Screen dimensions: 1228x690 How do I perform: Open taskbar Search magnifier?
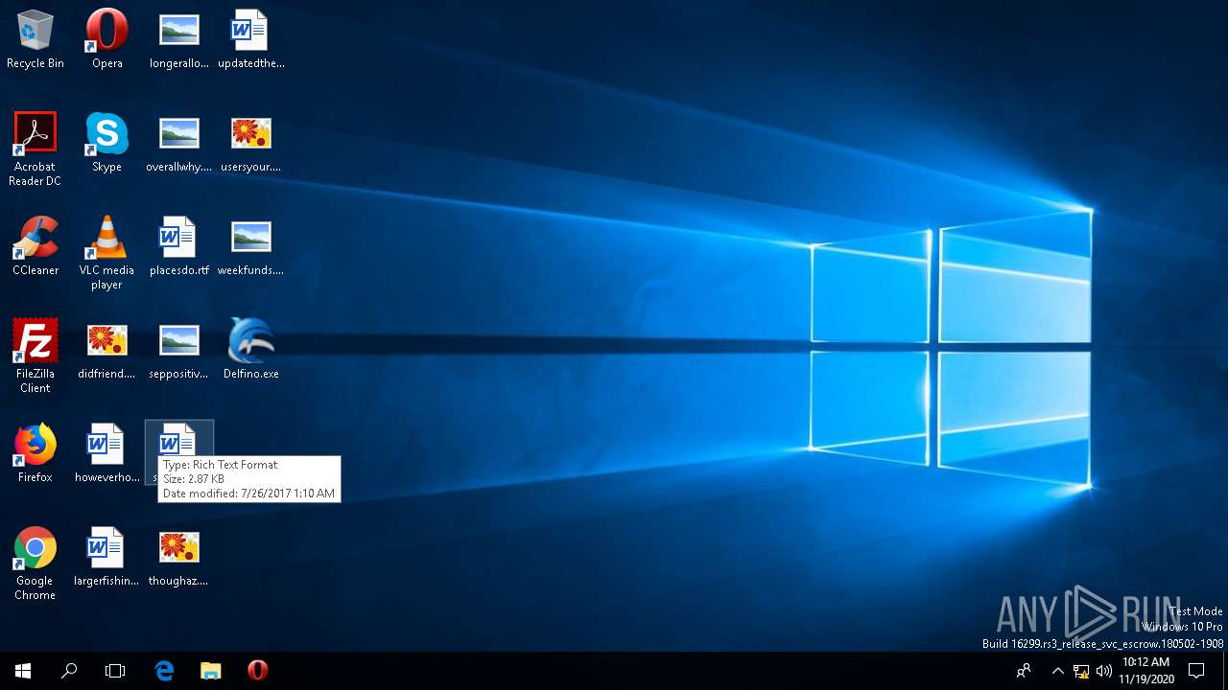(x=69, y=671)
